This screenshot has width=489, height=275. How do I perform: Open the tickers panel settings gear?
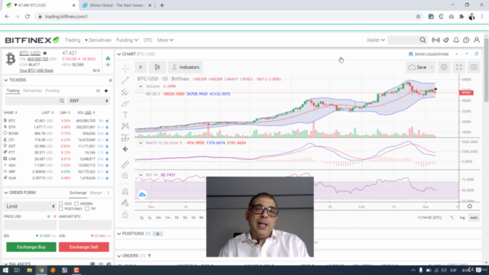pos(110,80)
